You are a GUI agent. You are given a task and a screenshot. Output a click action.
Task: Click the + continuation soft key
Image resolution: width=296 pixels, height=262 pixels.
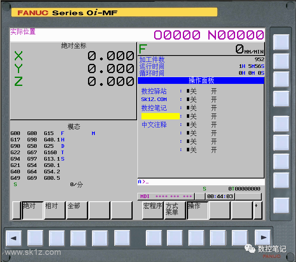pos(258,210)
